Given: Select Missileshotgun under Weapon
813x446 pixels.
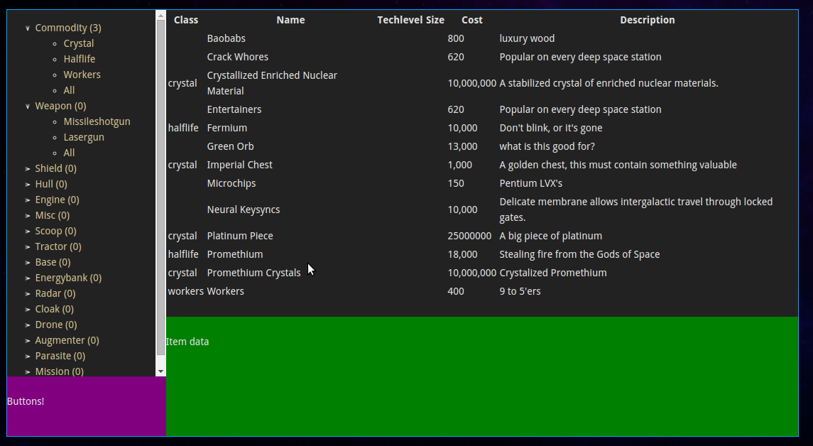Looking at the screenshot, I should pyautogui.click(x=97, y=121).
